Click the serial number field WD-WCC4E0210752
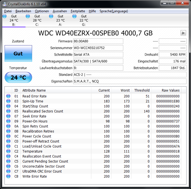The image size is (191, 189). pos(98,48)
